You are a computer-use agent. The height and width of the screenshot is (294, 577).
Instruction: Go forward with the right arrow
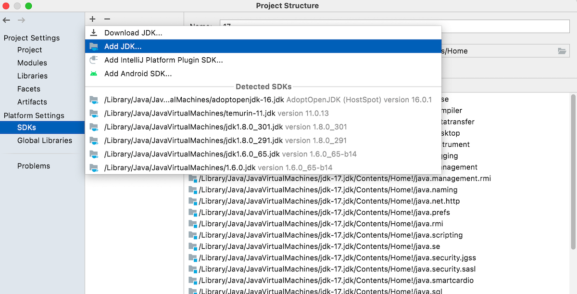(x=21, y=20)
